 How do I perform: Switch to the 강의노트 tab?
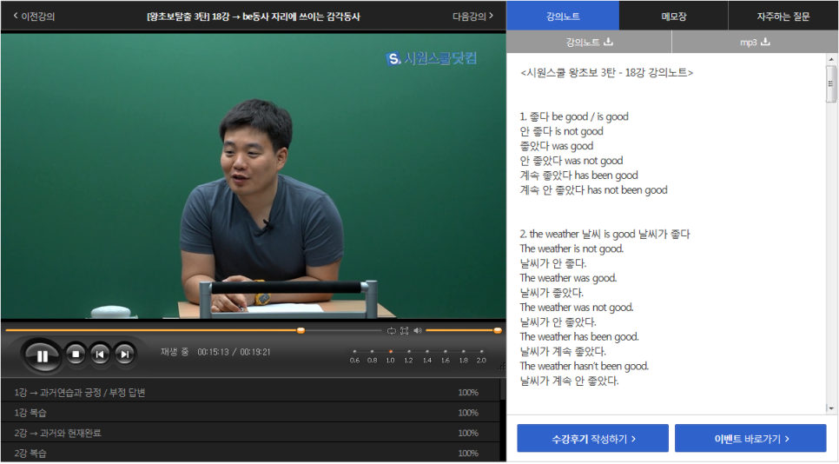click(563, 16)
